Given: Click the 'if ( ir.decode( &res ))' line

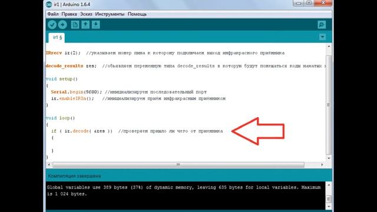Looking at the screenshot, I should (82, 131).
